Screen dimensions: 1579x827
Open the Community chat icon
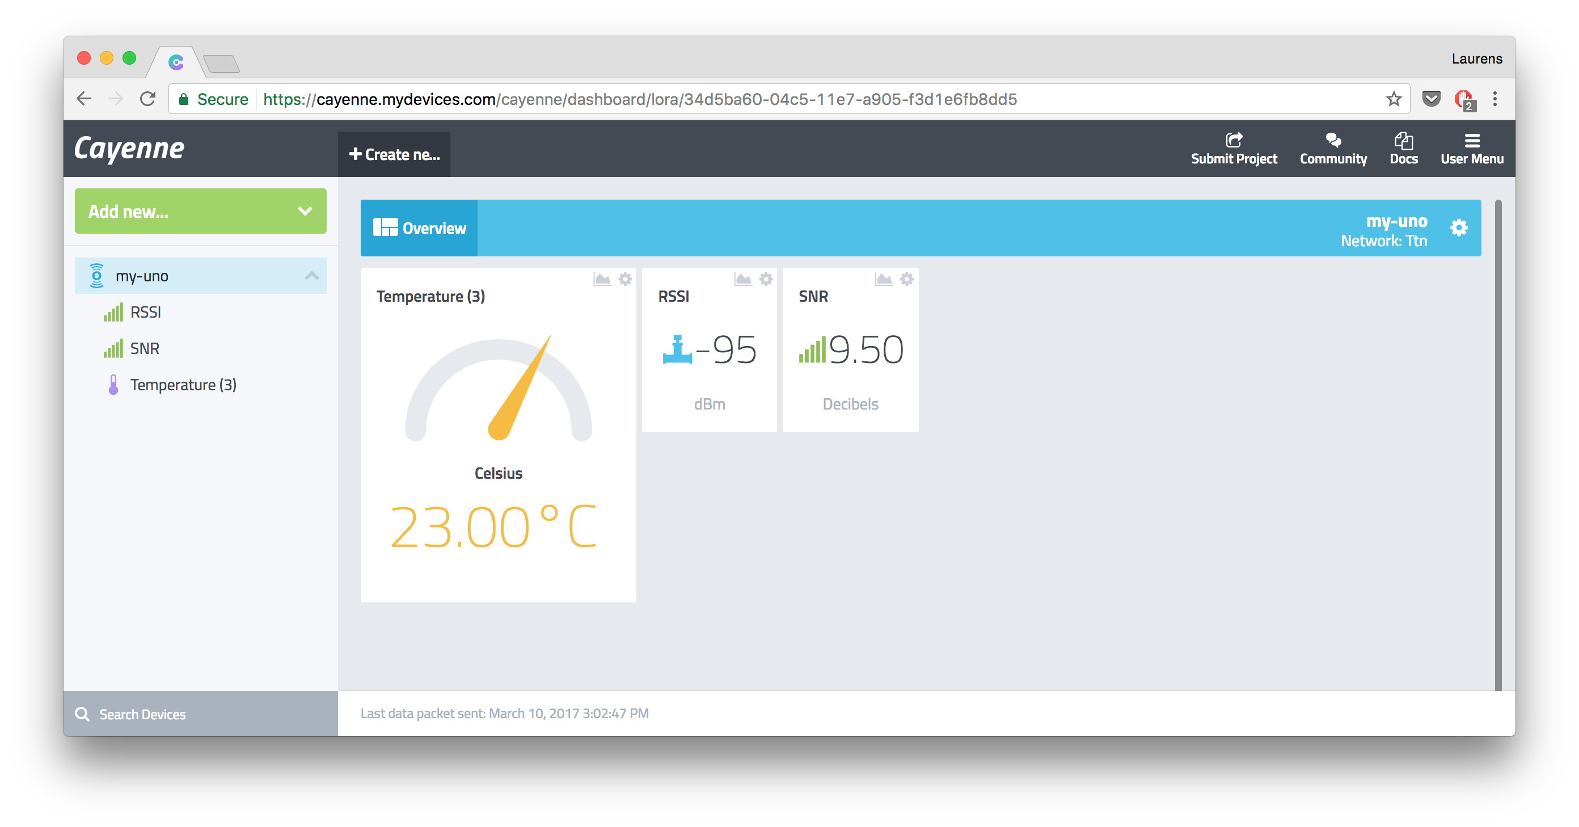[1333, 141]
